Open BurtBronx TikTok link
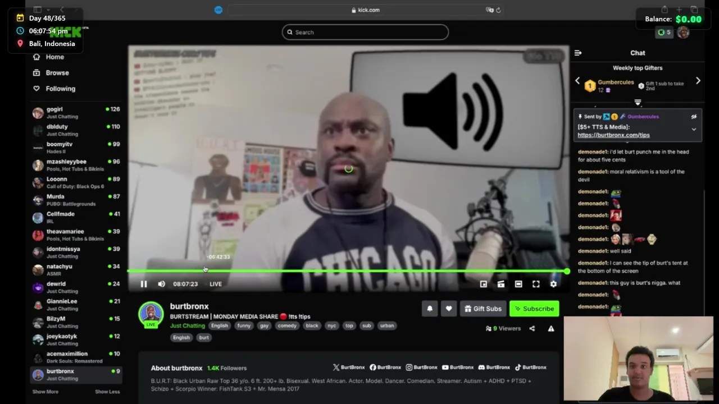The height and width of the screenshot is (404, 719). click(x=530, y=368)
